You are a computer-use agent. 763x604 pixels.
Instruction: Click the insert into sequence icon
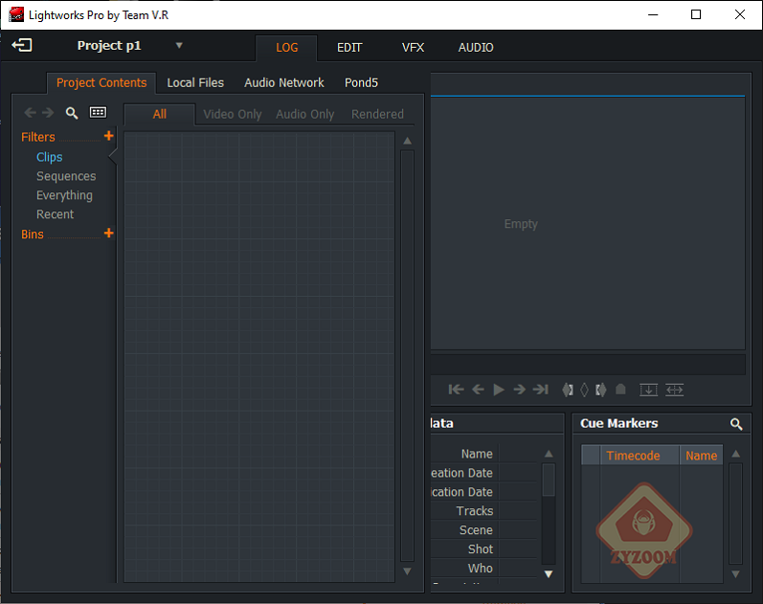(x=648, y=390)
